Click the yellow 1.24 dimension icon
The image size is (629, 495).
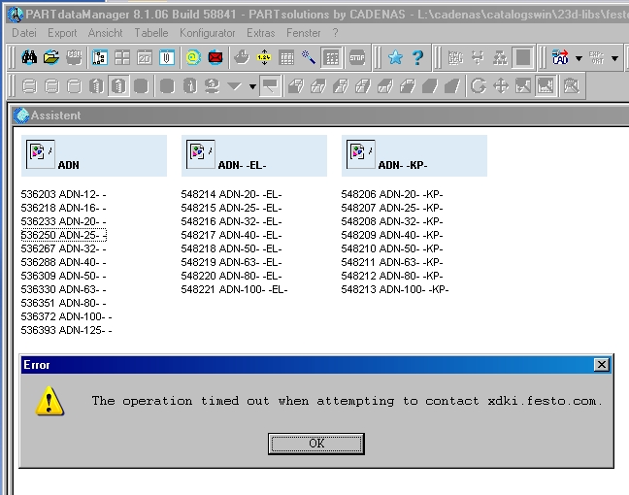[264, 58]
